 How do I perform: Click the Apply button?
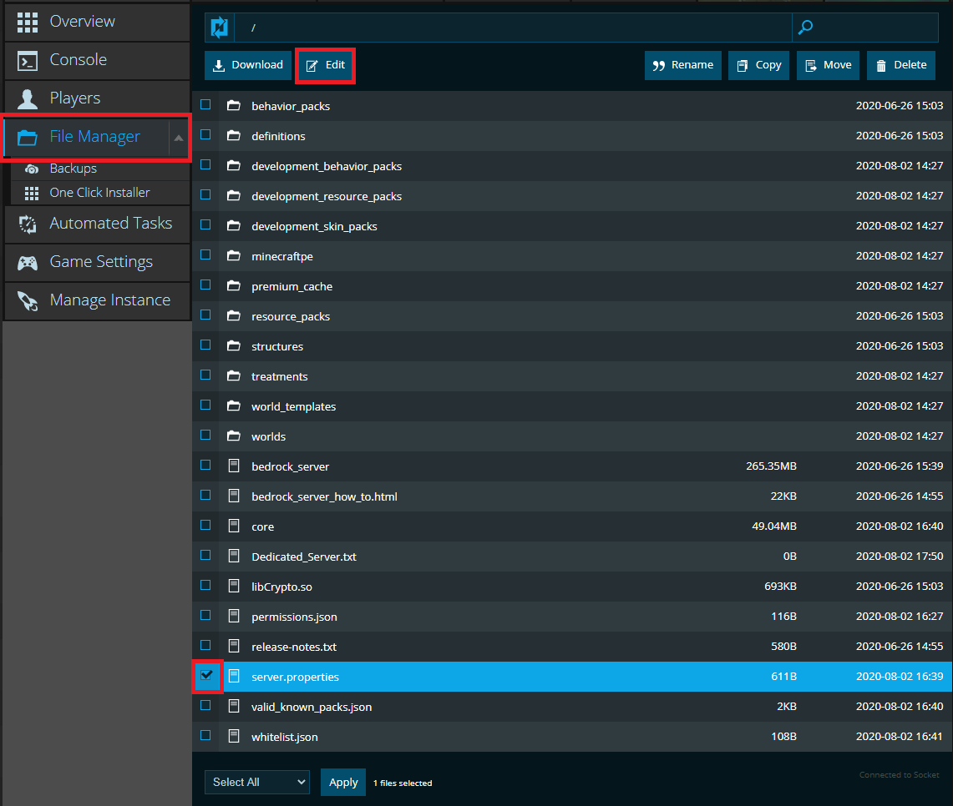point(343,782)
